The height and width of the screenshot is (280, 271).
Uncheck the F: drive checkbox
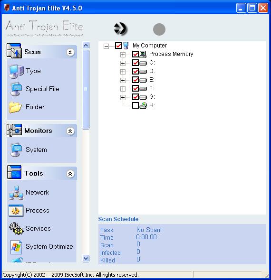pos(135,88)
